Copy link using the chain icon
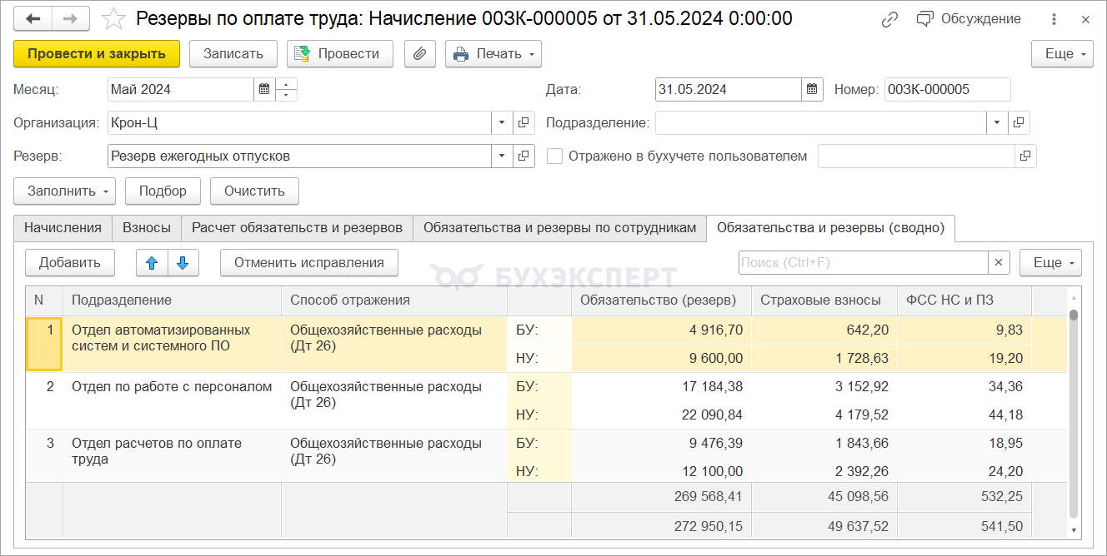Viewport: 1107px width, 556px height. pyautogui.click(x=890, y=18)
